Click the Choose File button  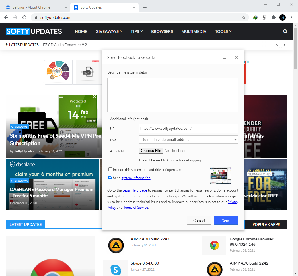[x=151, y=151]
